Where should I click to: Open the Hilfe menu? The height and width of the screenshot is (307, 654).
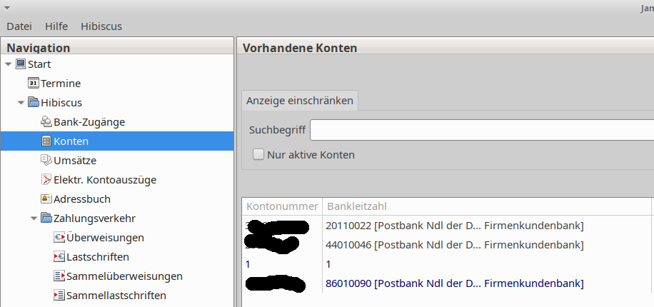pos(56,26)
